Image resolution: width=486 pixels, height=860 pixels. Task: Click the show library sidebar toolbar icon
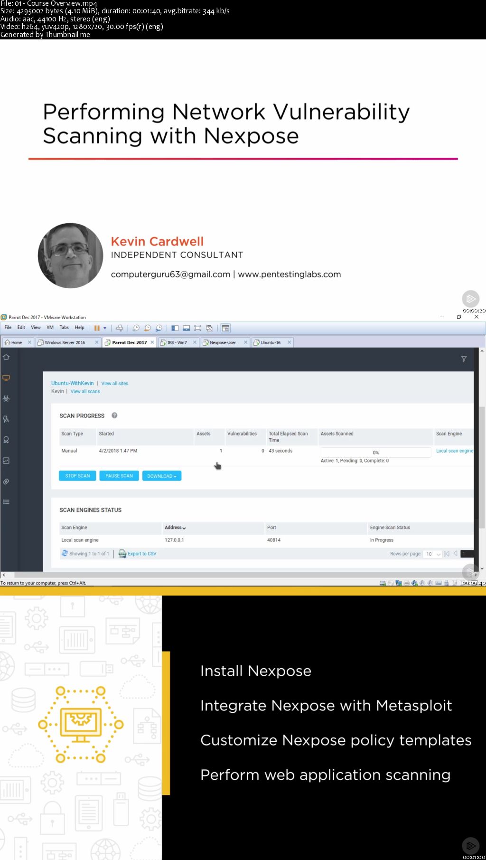pos(175,328)
